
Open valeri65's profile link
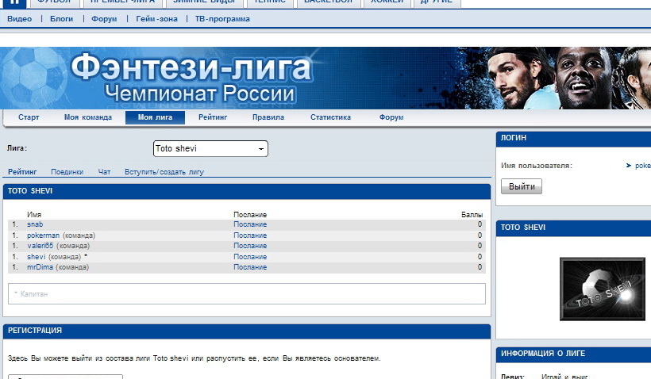(40, 246)
